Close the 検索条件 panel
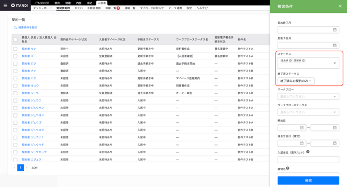347x187 pixels. point(340,6)
